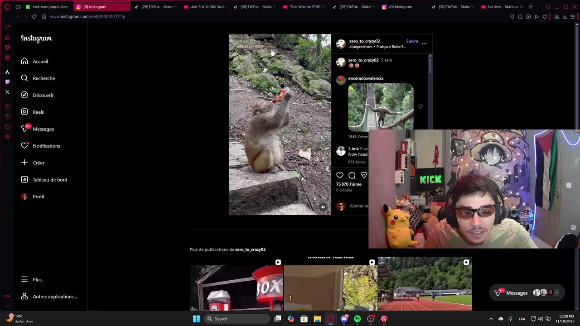Open the red BOX reel thumbnail

(237, 284)
